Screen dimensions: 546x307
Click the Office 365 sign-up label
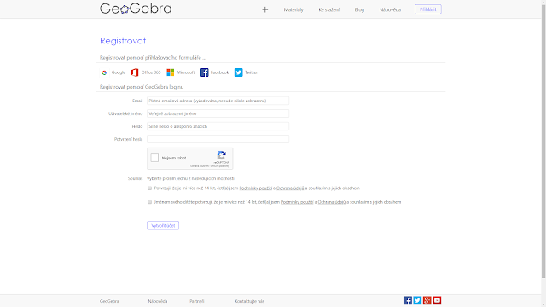point(151,72)
